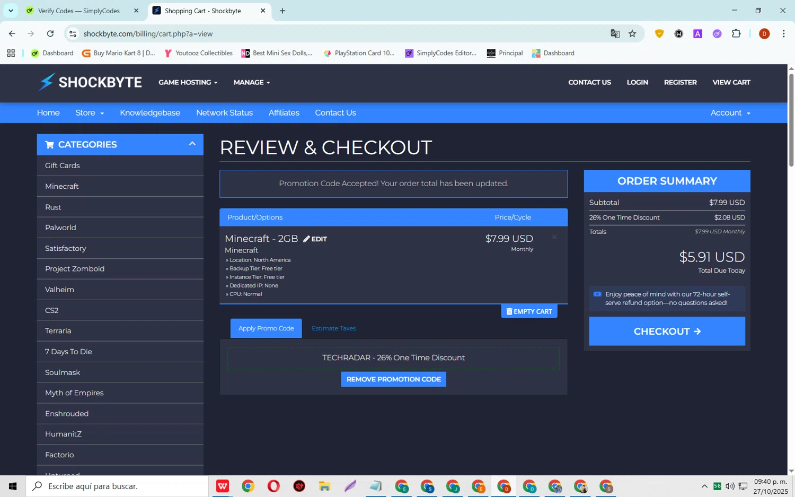
Task: Reload the page with refresh icon
Action: coord(50,33)
